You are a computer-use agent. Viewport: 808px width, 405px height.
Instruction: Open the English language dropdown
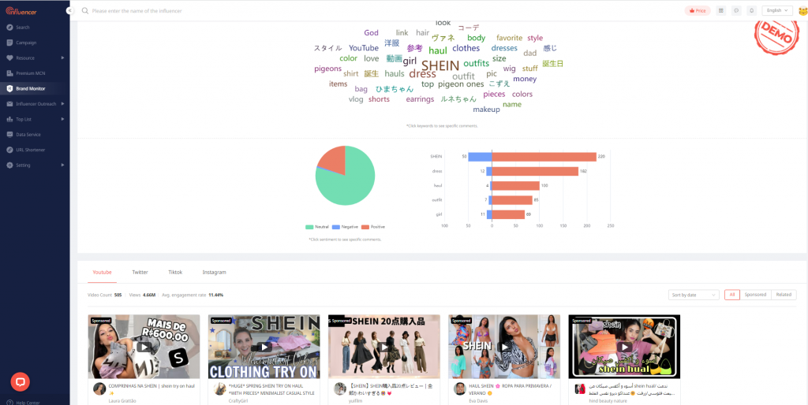[x=777, y=10]
